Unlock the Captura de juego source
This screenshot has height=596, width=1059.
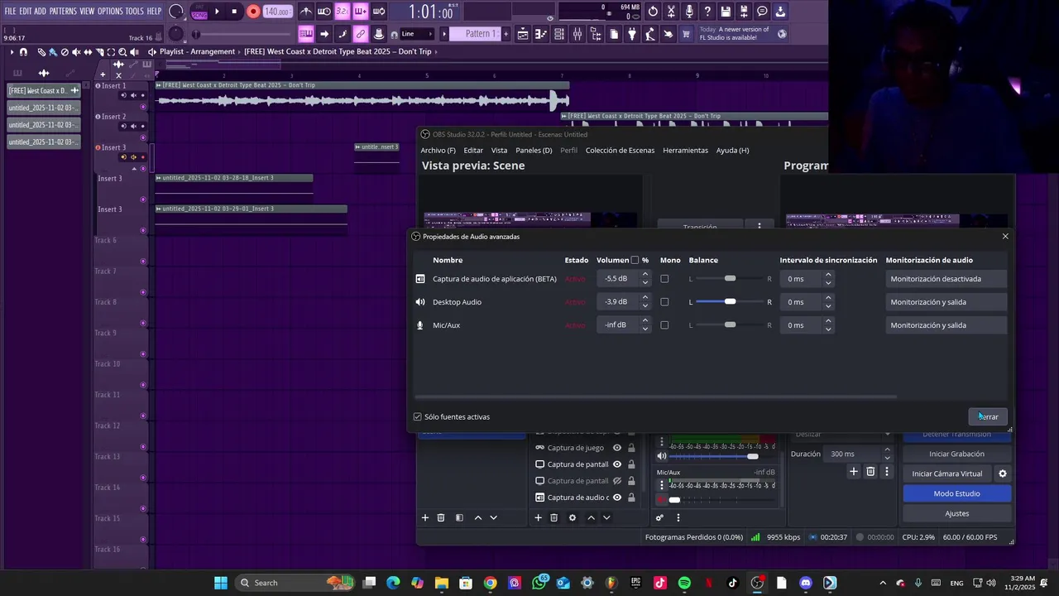(631, 448)
